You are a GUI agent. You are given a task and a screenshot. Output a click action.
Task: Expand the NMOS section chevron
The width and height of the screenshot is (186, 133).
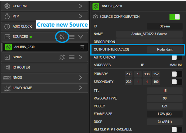(x=81, y=78)
